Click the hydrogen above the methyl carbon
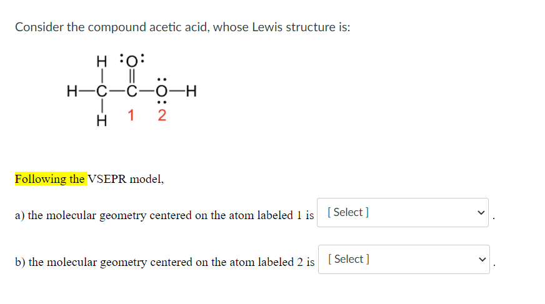Screen dimensions: 545x304 [101, 61]
